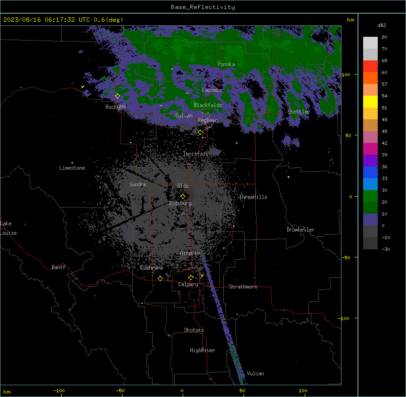Image resolution: width=406 pixels, height=397 pixels.
Task: Select the yellow diamond marker below Cochrane
Action: tap(160, 278)
